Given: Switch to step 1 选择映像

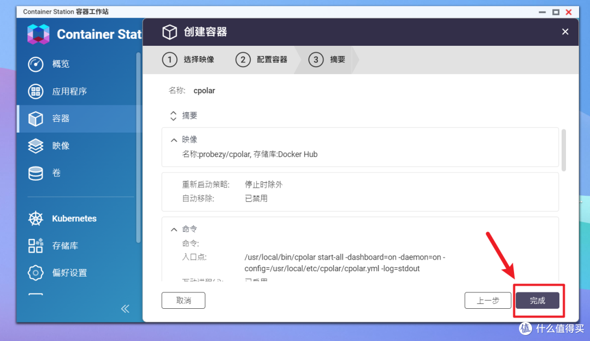Looking at the screenshot, I should 190,59.
